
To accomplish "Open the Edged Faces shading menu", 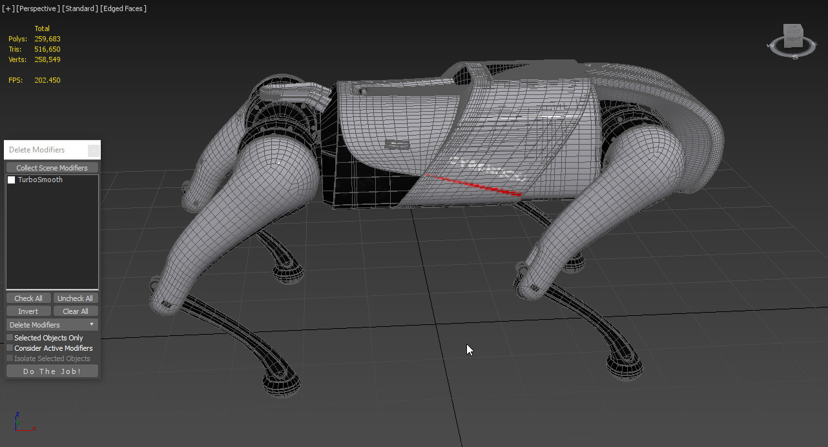I will click(123, 8).
